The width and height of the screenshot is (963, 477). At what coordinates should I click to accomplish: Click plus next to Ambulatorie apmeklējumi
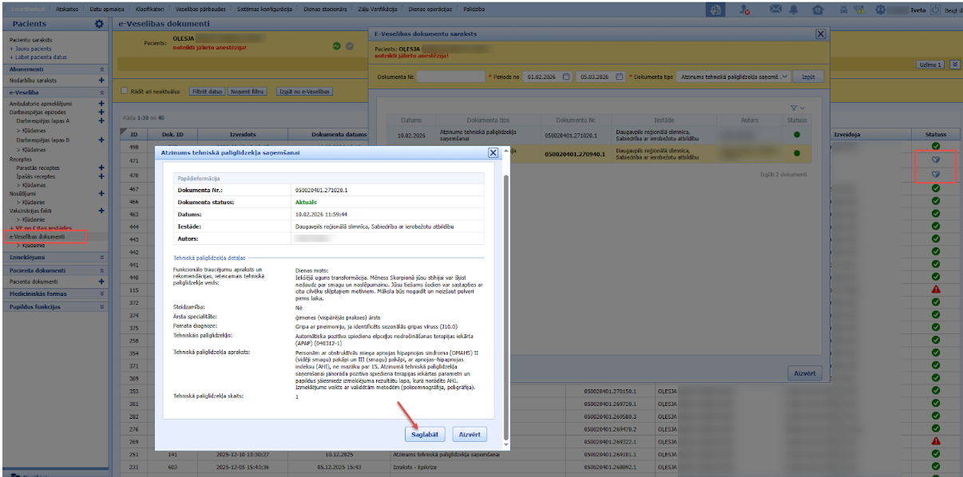coord(101,104)
